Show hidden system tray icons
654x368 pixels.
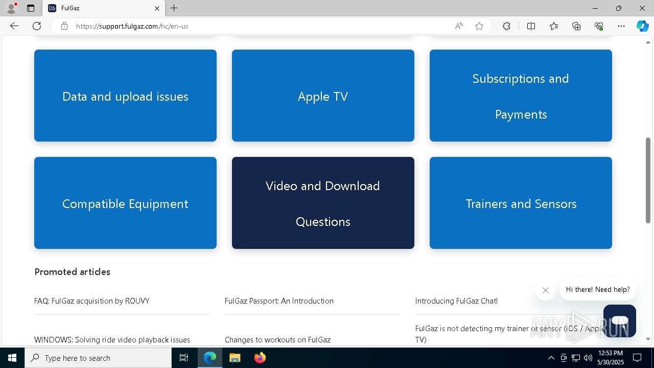(x=551, y=358)
